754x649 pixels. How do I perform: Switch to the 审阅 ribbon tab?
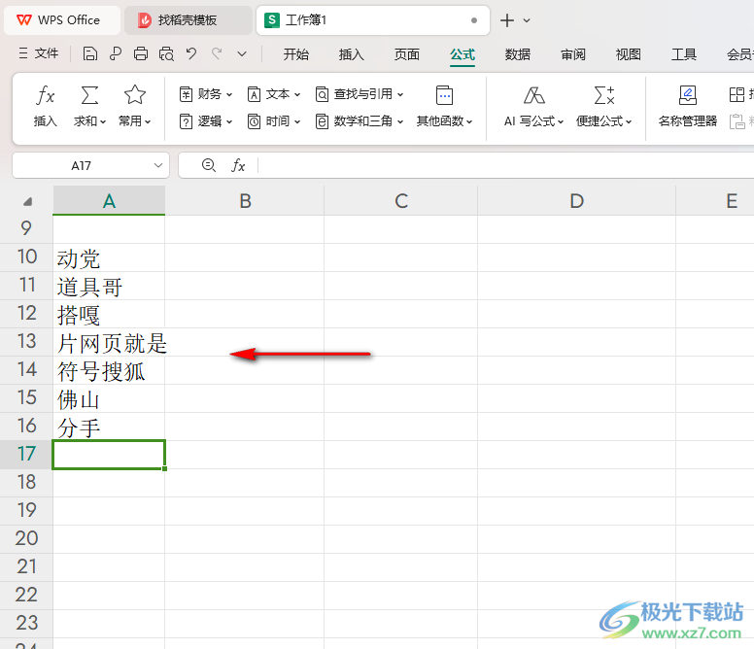pyautogui.click(x=573, y=54)
